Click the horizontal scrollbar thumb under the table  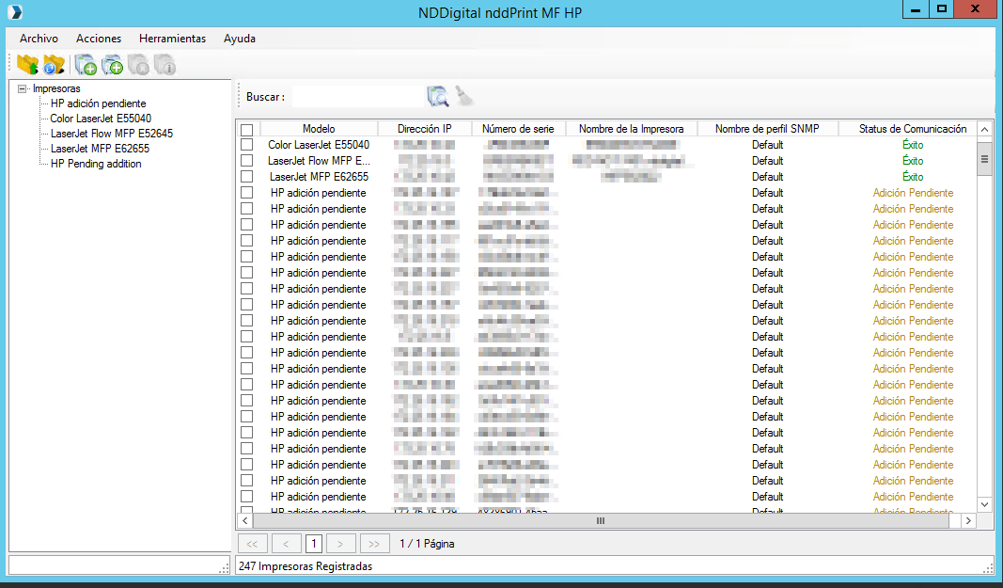pyautogui.click(x=600, y=520)
